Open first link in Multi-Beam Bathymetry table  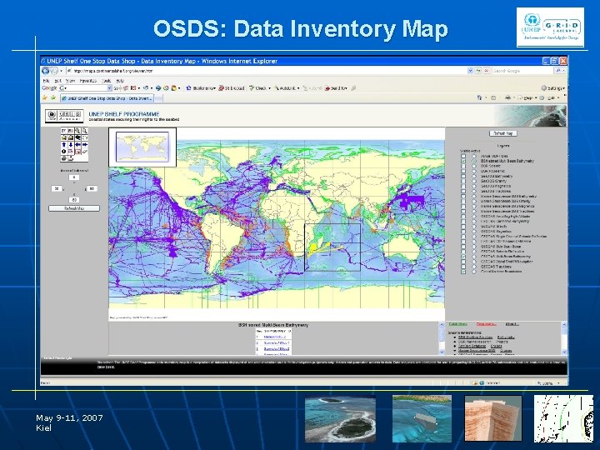[275, 337]
